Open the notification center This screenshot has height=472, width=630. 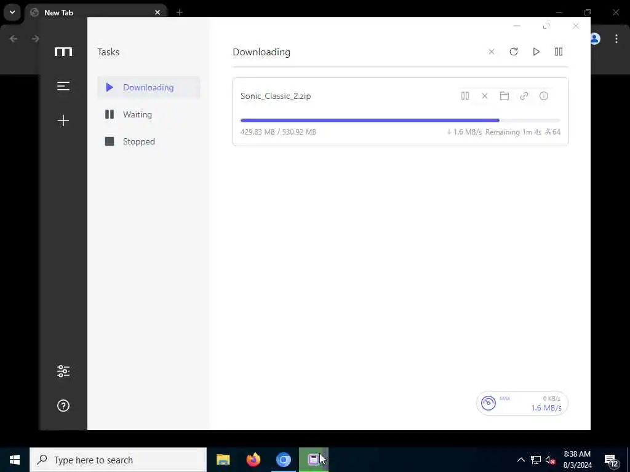(x=612, y=460)
